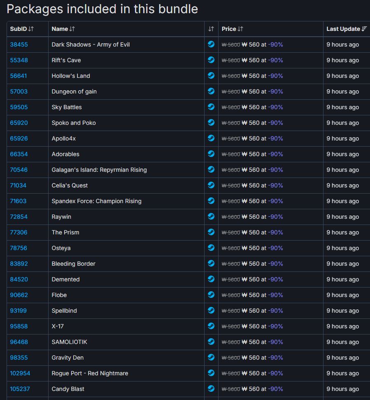Open the Steam icon next to Demented
Viewport: 370px width, 400px height.
(x=211, y=279)
